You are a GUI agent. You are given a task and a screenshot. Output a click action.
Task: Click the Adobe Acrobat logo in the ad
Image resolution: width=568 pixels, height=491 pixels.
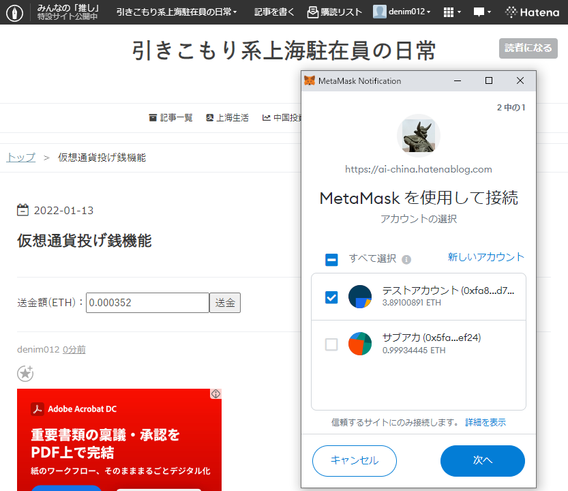[x=38, y=409]
